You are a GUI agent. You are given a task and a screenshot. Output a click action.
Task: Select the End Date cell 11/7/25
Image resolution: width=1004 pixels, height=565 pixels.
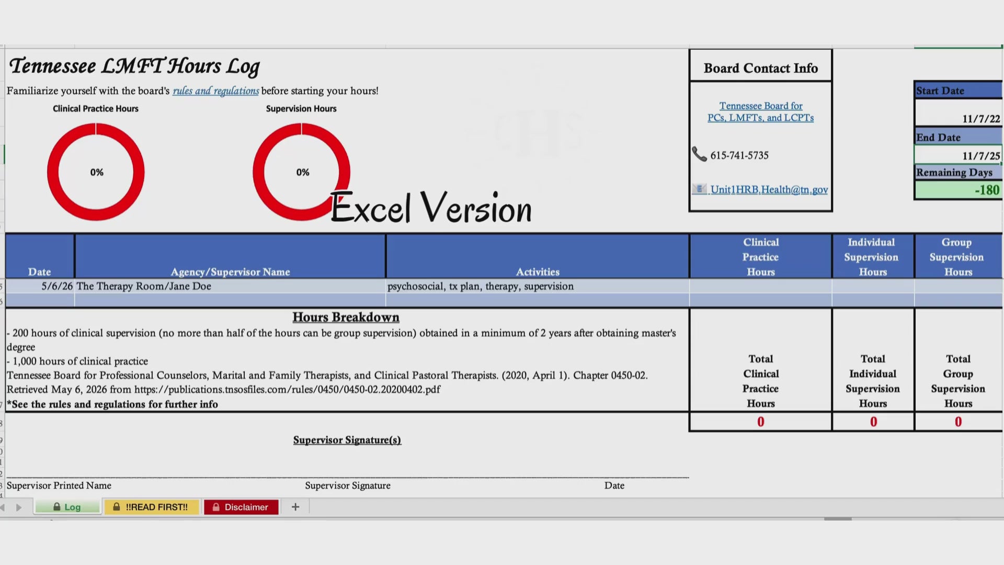[958, 155]
